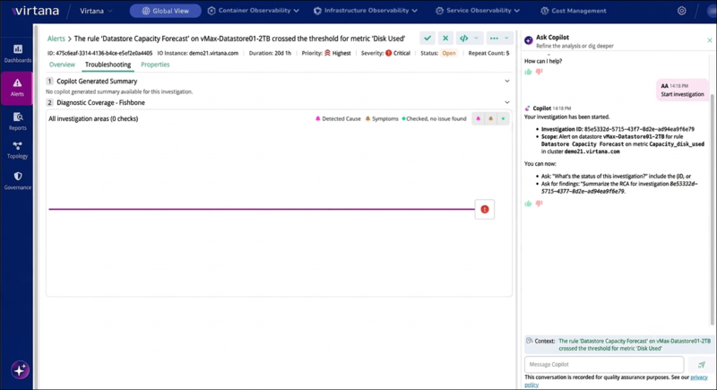
Task: Toggle the green no-issue-found filter button
Action: pos(503,119)
